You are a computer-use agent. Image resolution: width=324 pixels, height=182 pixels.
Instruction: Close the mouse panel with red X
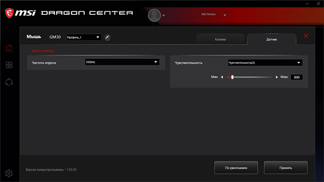coord(306,36)
